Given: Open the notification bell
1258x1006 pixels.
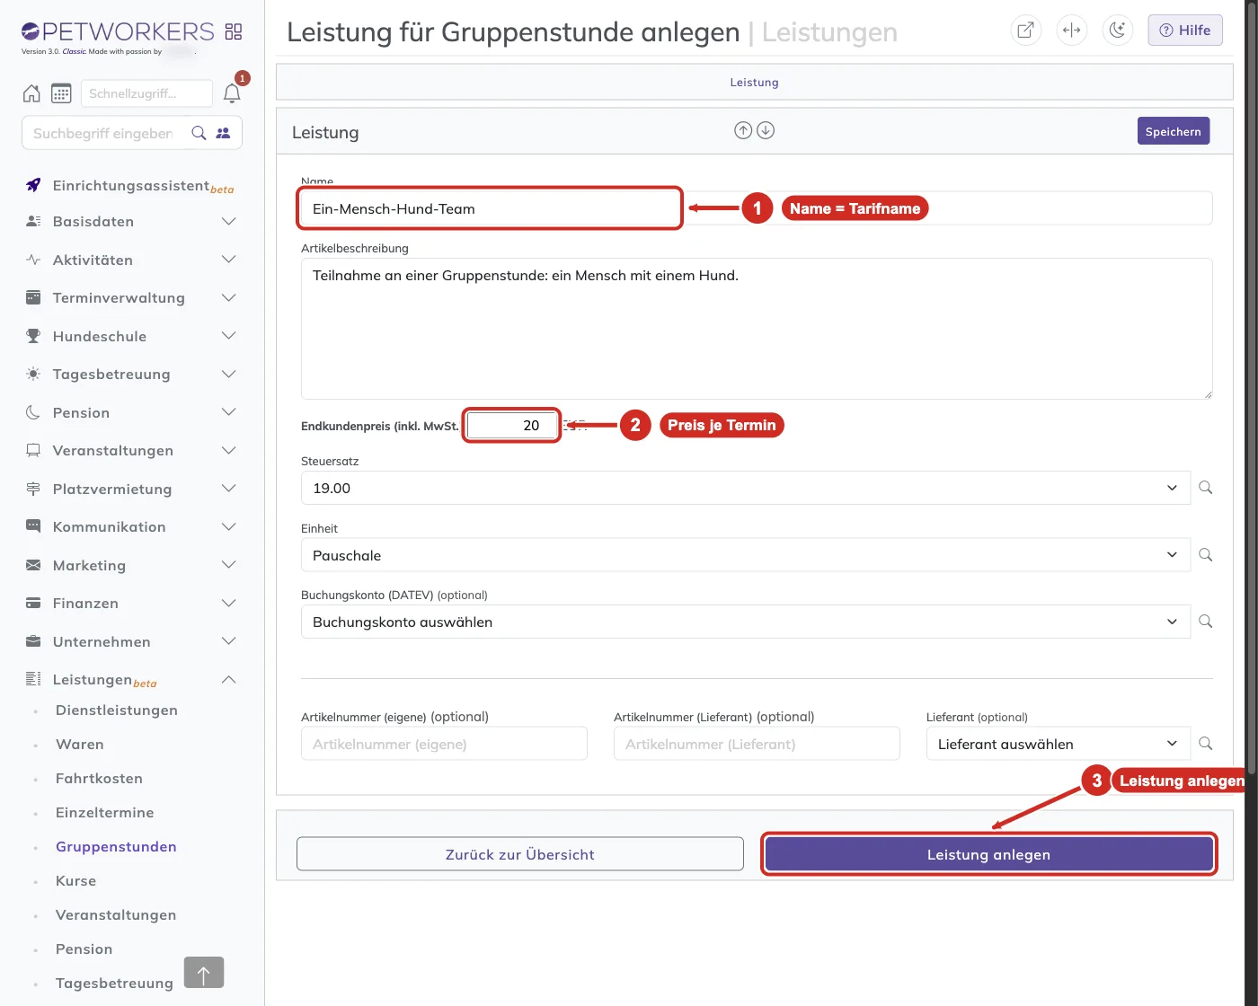Looking at the screenshot, I should tap(232, 93).
